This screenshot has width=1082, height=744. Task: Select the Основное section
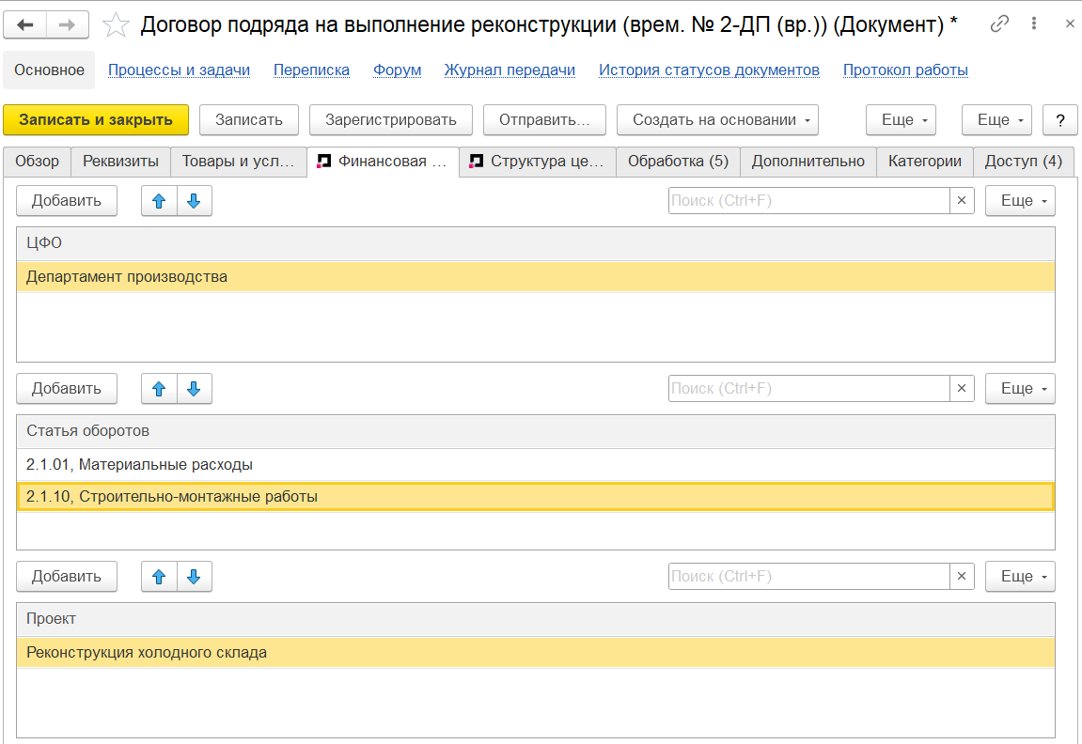(49, 70)
